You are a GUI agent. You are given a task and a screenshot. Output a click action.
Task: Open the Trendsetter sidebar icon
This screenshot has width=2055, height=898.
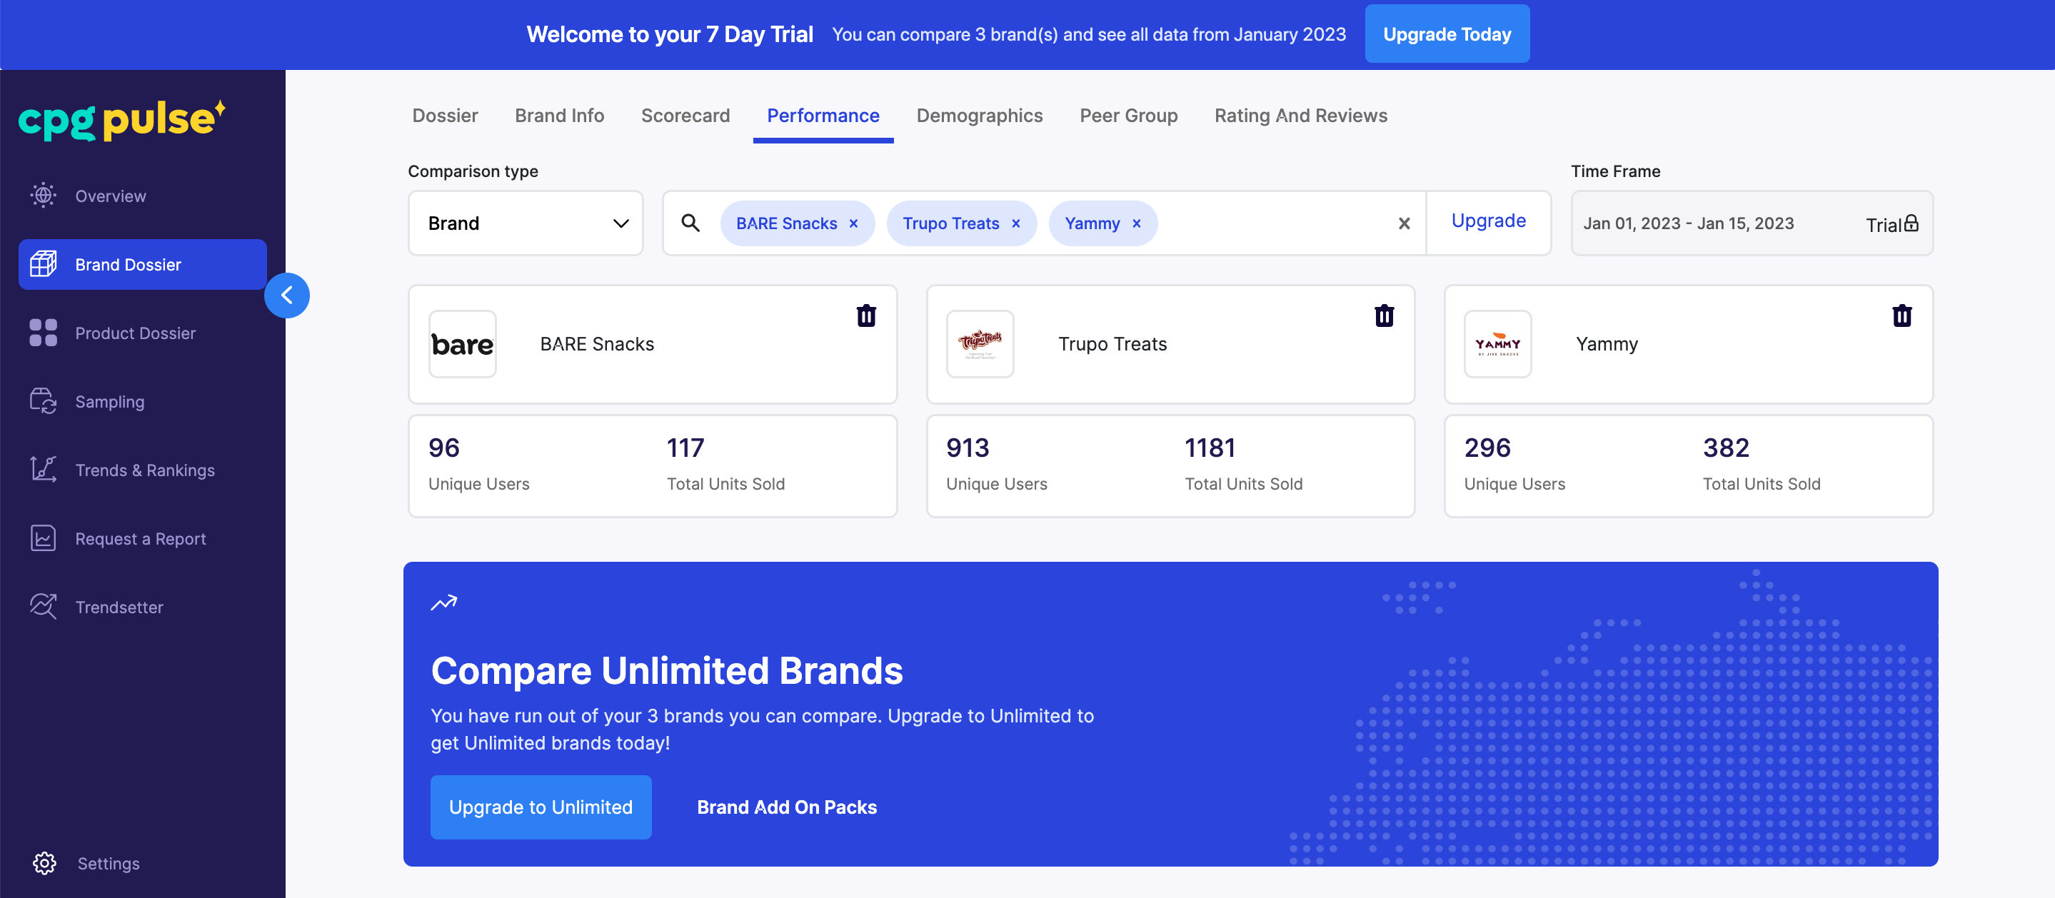[x=43, y=606]
